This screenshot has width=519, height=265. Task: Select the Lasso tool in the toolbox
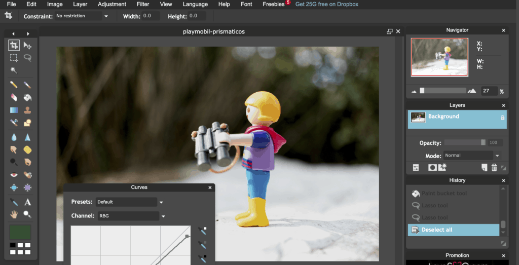[27, 58]
